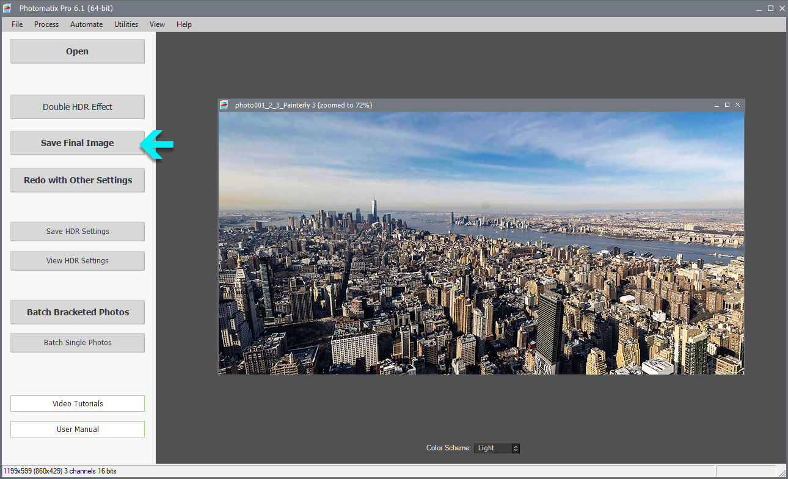This screenshot has height=479, width=788.
Task: Click the New York skyline preview image
Action: coord(481,243)
